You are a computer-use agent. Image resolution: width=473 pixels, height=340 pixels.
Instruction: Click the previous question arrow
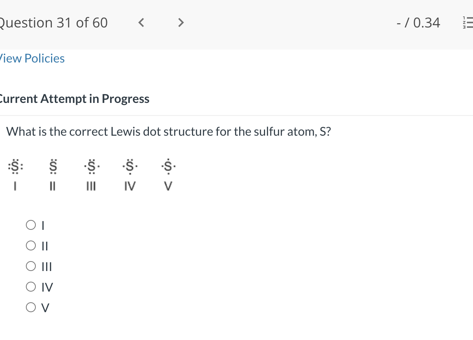tap(141, 22)
